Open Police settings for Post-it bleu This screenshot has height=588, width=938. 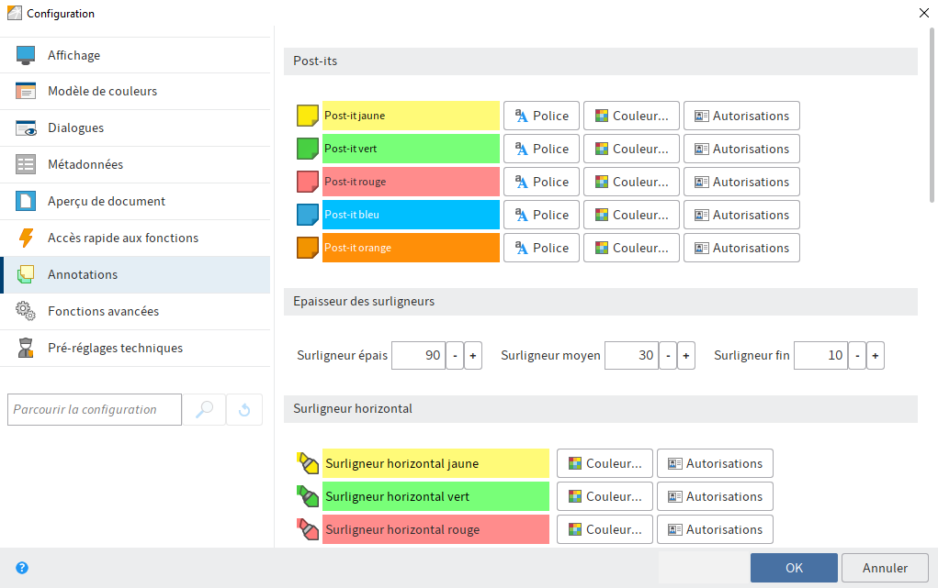540,214
